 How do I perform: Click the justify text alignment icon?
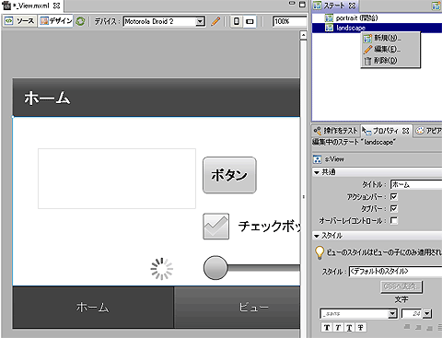439,328
